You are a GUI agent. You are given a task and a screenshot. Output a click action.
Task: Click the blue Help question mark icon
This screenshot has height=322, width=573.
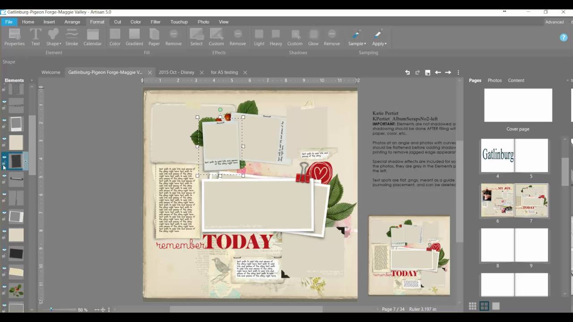tap(564, 38)
